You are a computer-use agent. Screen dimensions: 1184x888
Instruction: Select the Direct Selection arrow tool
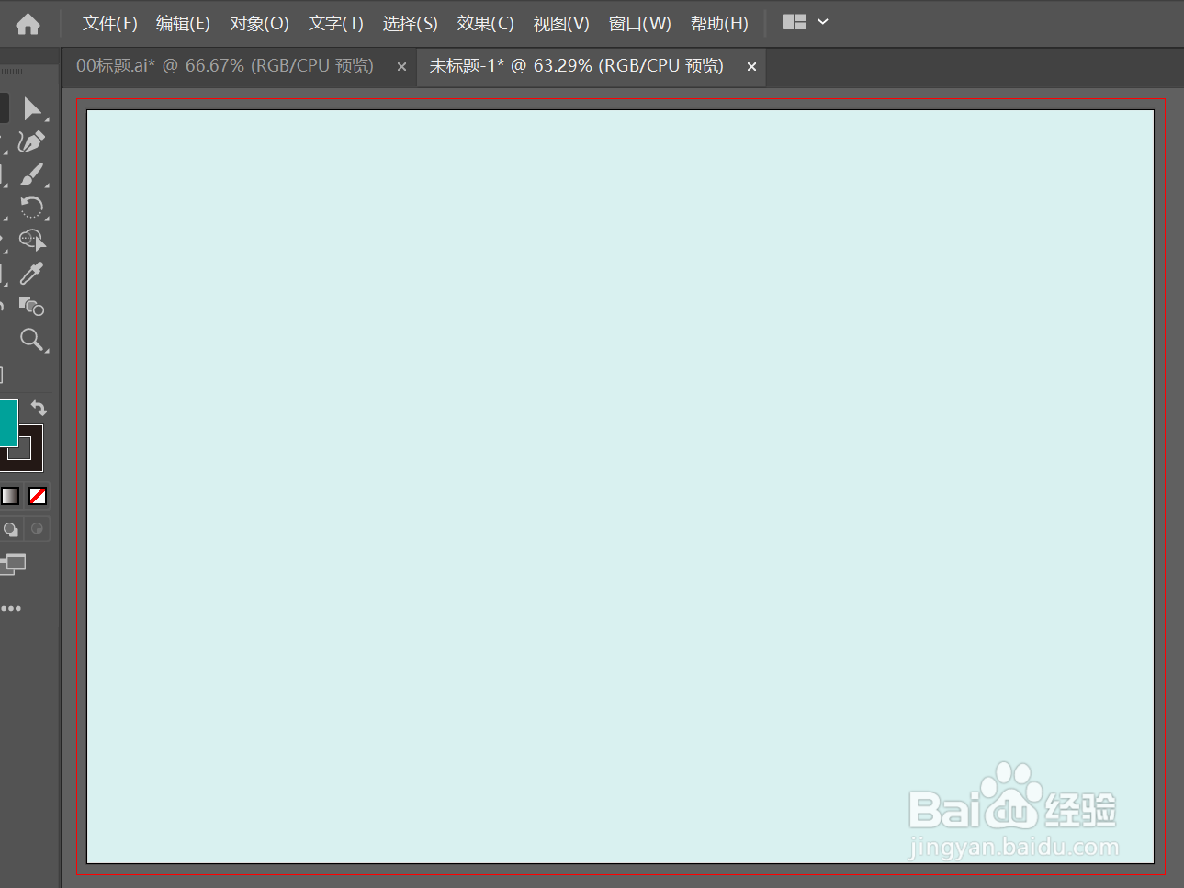33,108
